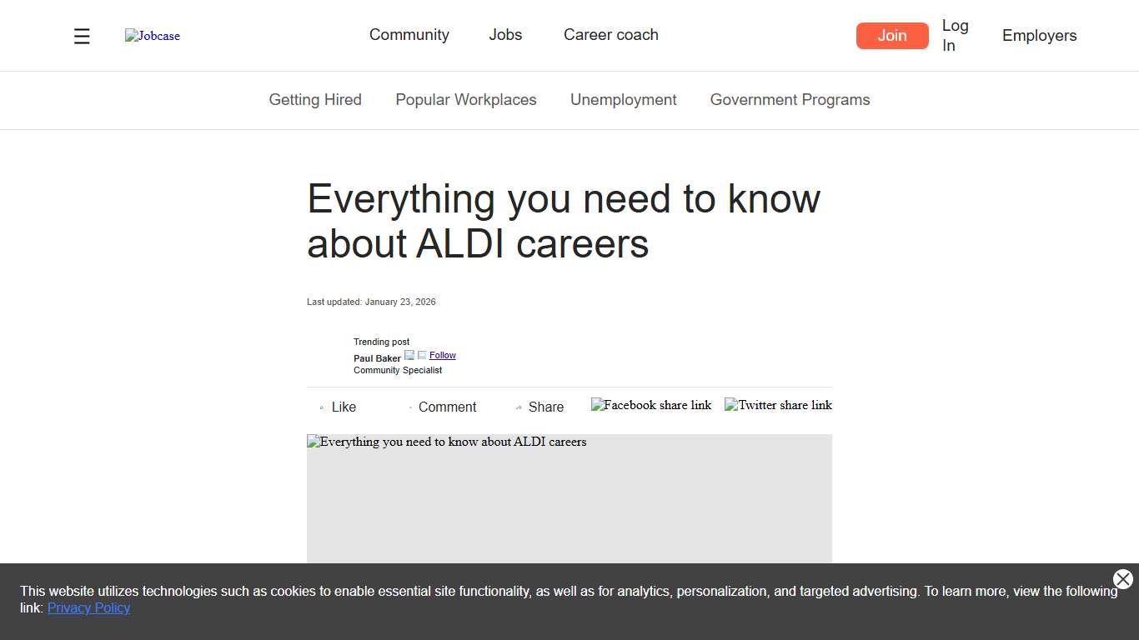Open the hamburger navigation menu

pos(81,36)
